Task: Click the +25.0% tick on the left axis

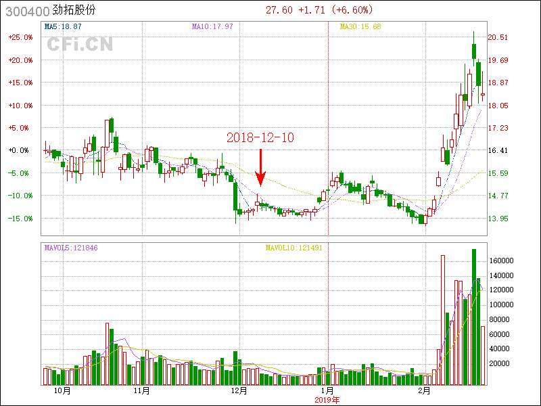Action: [x=20, y=37]
